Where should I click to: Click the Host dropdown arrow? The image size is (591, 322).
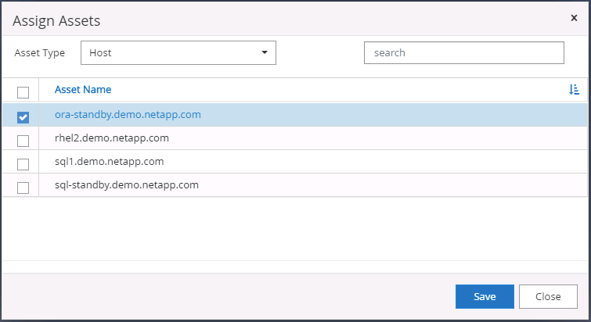(265, 53)
